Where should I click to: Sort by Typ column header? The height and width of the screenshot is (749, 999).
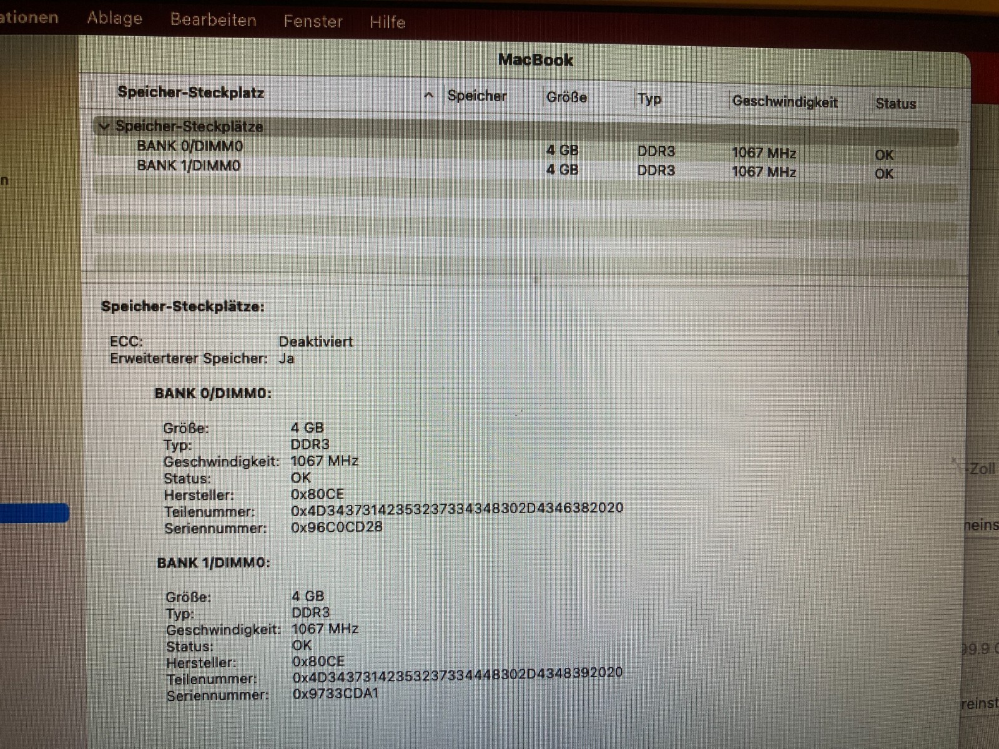tap(649, 99)
